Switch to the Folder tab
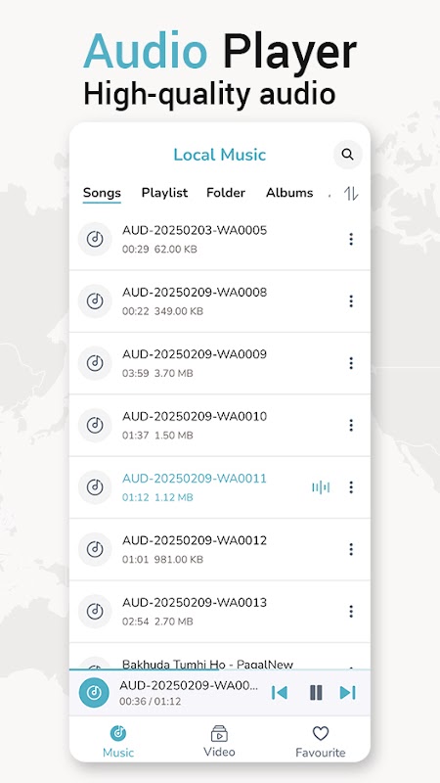 226,193
